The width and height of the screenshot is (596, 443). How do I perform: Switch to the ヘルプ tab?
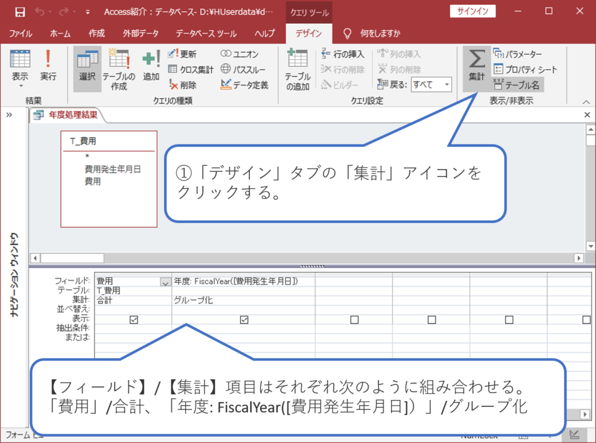coord(265,33)
